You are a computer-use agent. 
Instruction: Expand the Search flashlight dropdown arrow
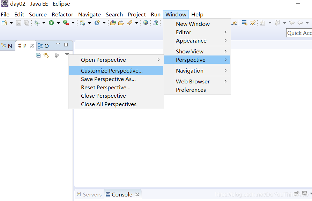click(x=136, y=23)
